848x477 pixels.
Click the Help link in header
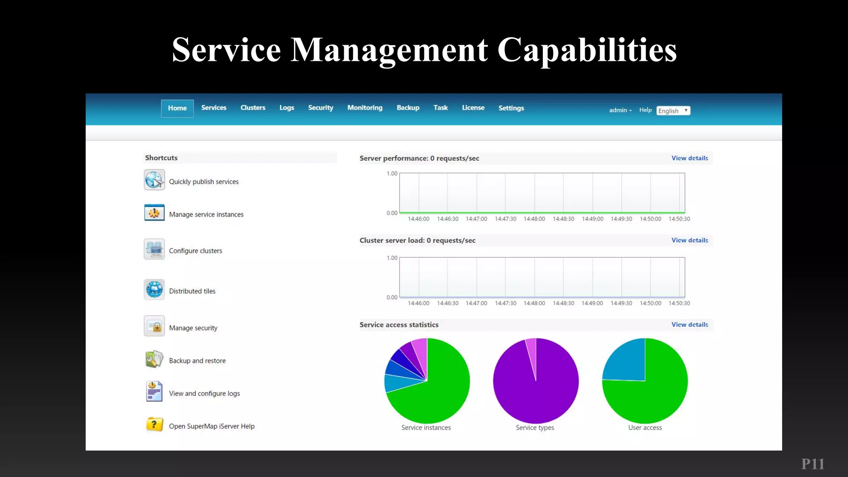[645, 110]
